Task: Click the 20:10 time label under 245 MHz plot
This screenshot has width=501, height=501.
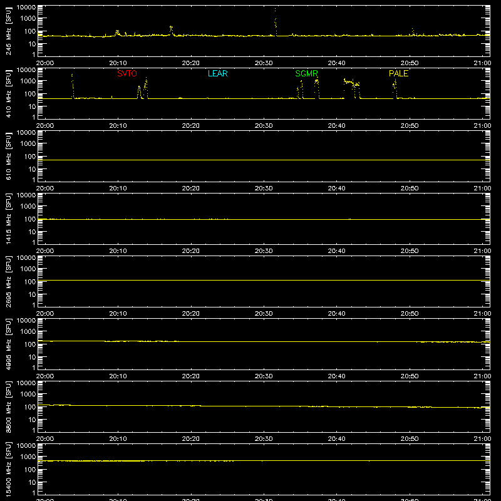Action: click(x=118, y=63)
